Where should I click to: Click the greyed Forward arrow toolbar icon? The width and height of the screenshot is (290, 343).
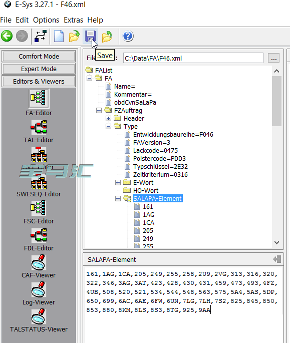click(x=22, y=36)
